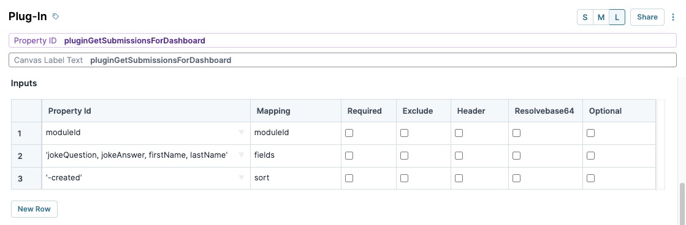Check Header for the sort row
This screenshot has width=686, height=225.
click(x=459, y=178)
